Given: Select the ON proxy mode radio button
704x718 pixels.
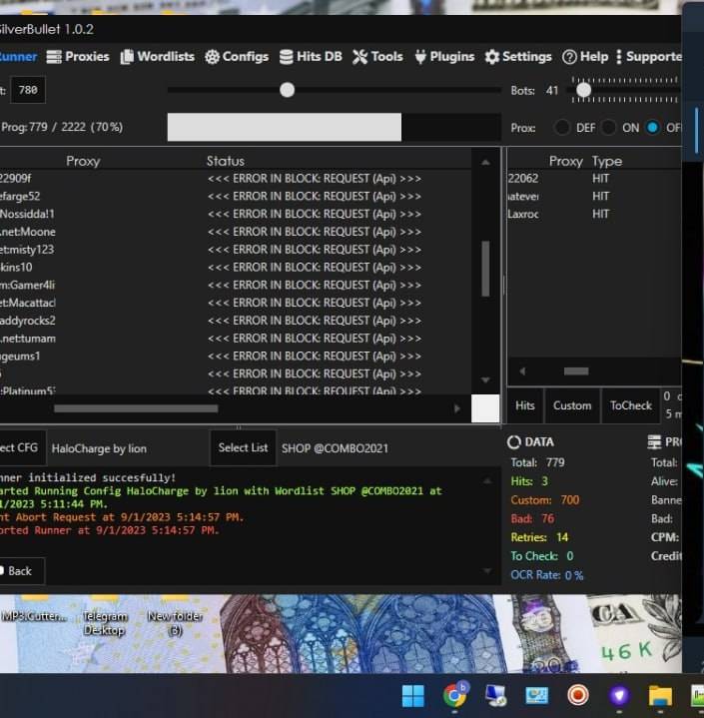Looking at the screenshot, I should [608, 128].
